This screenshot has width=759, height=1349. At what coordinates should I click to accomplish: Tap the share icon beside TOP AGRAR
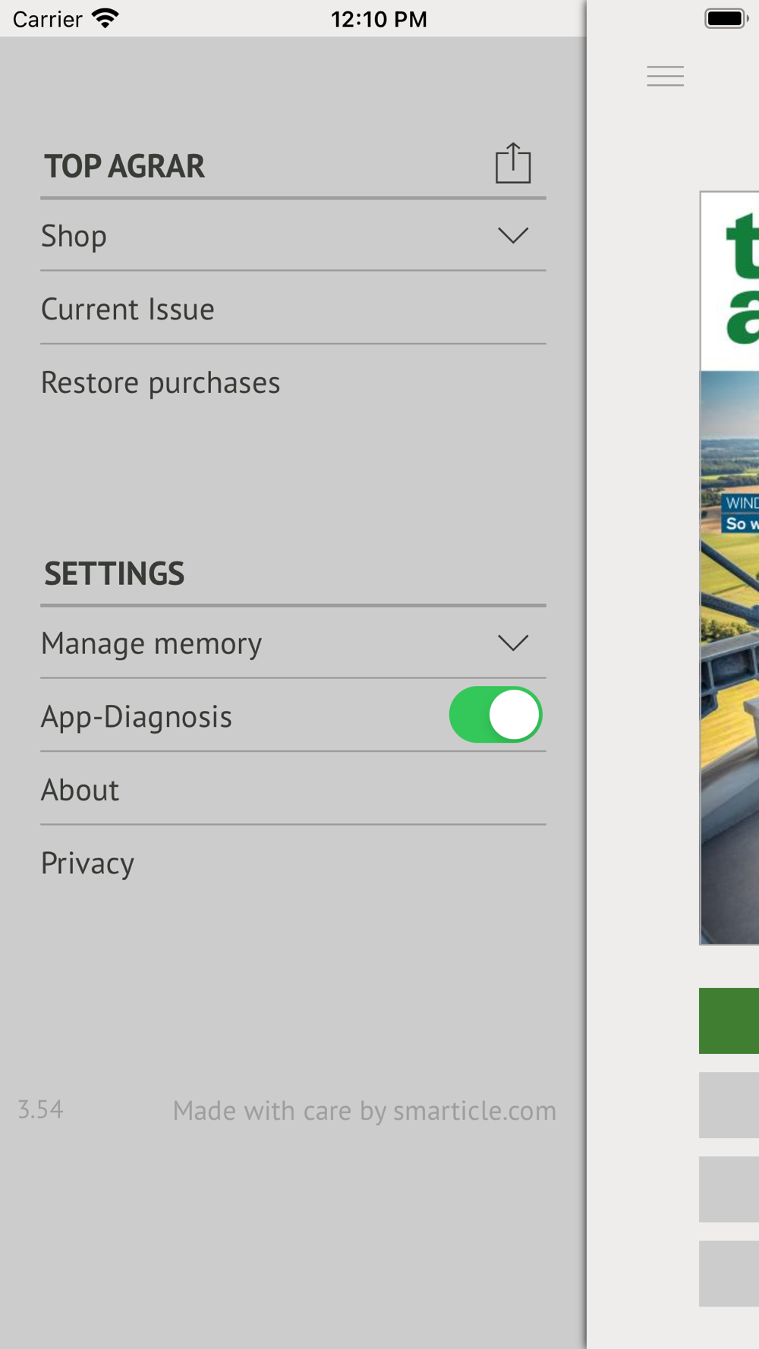[x=513, y=163]
